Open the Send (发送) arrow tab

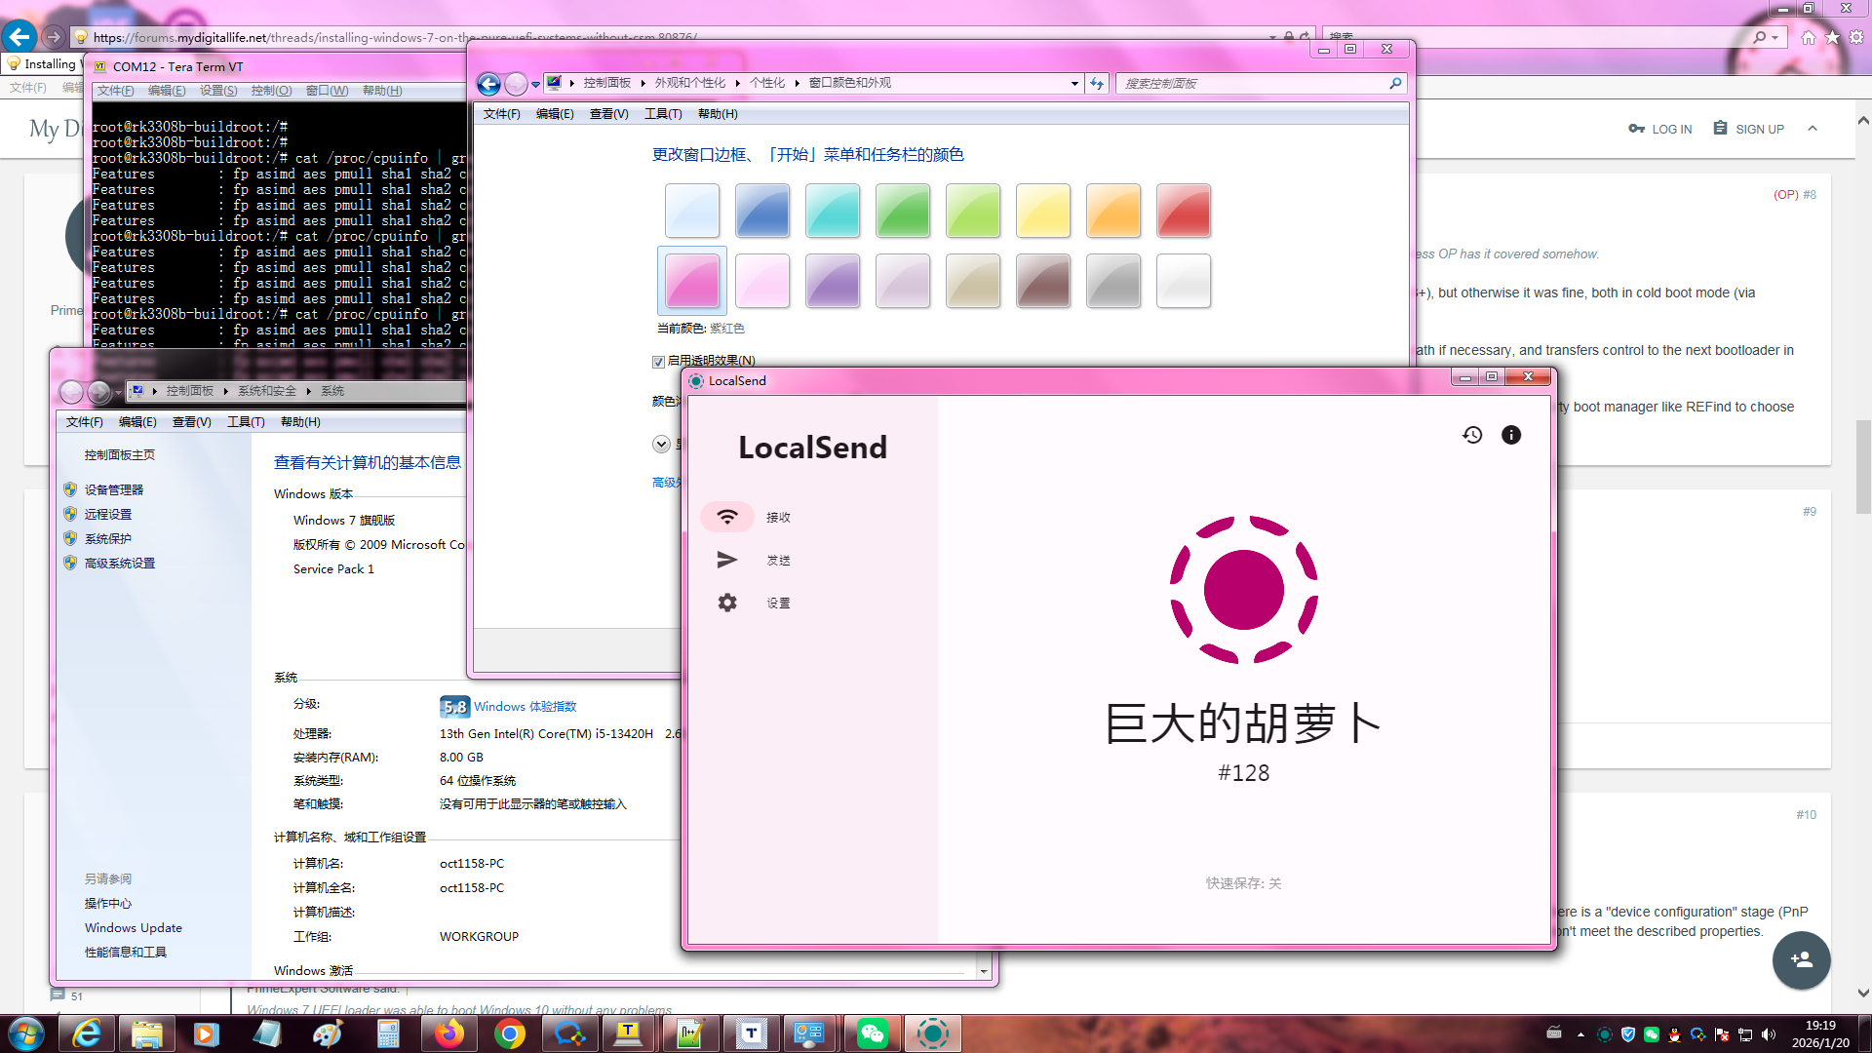[727, 560]
